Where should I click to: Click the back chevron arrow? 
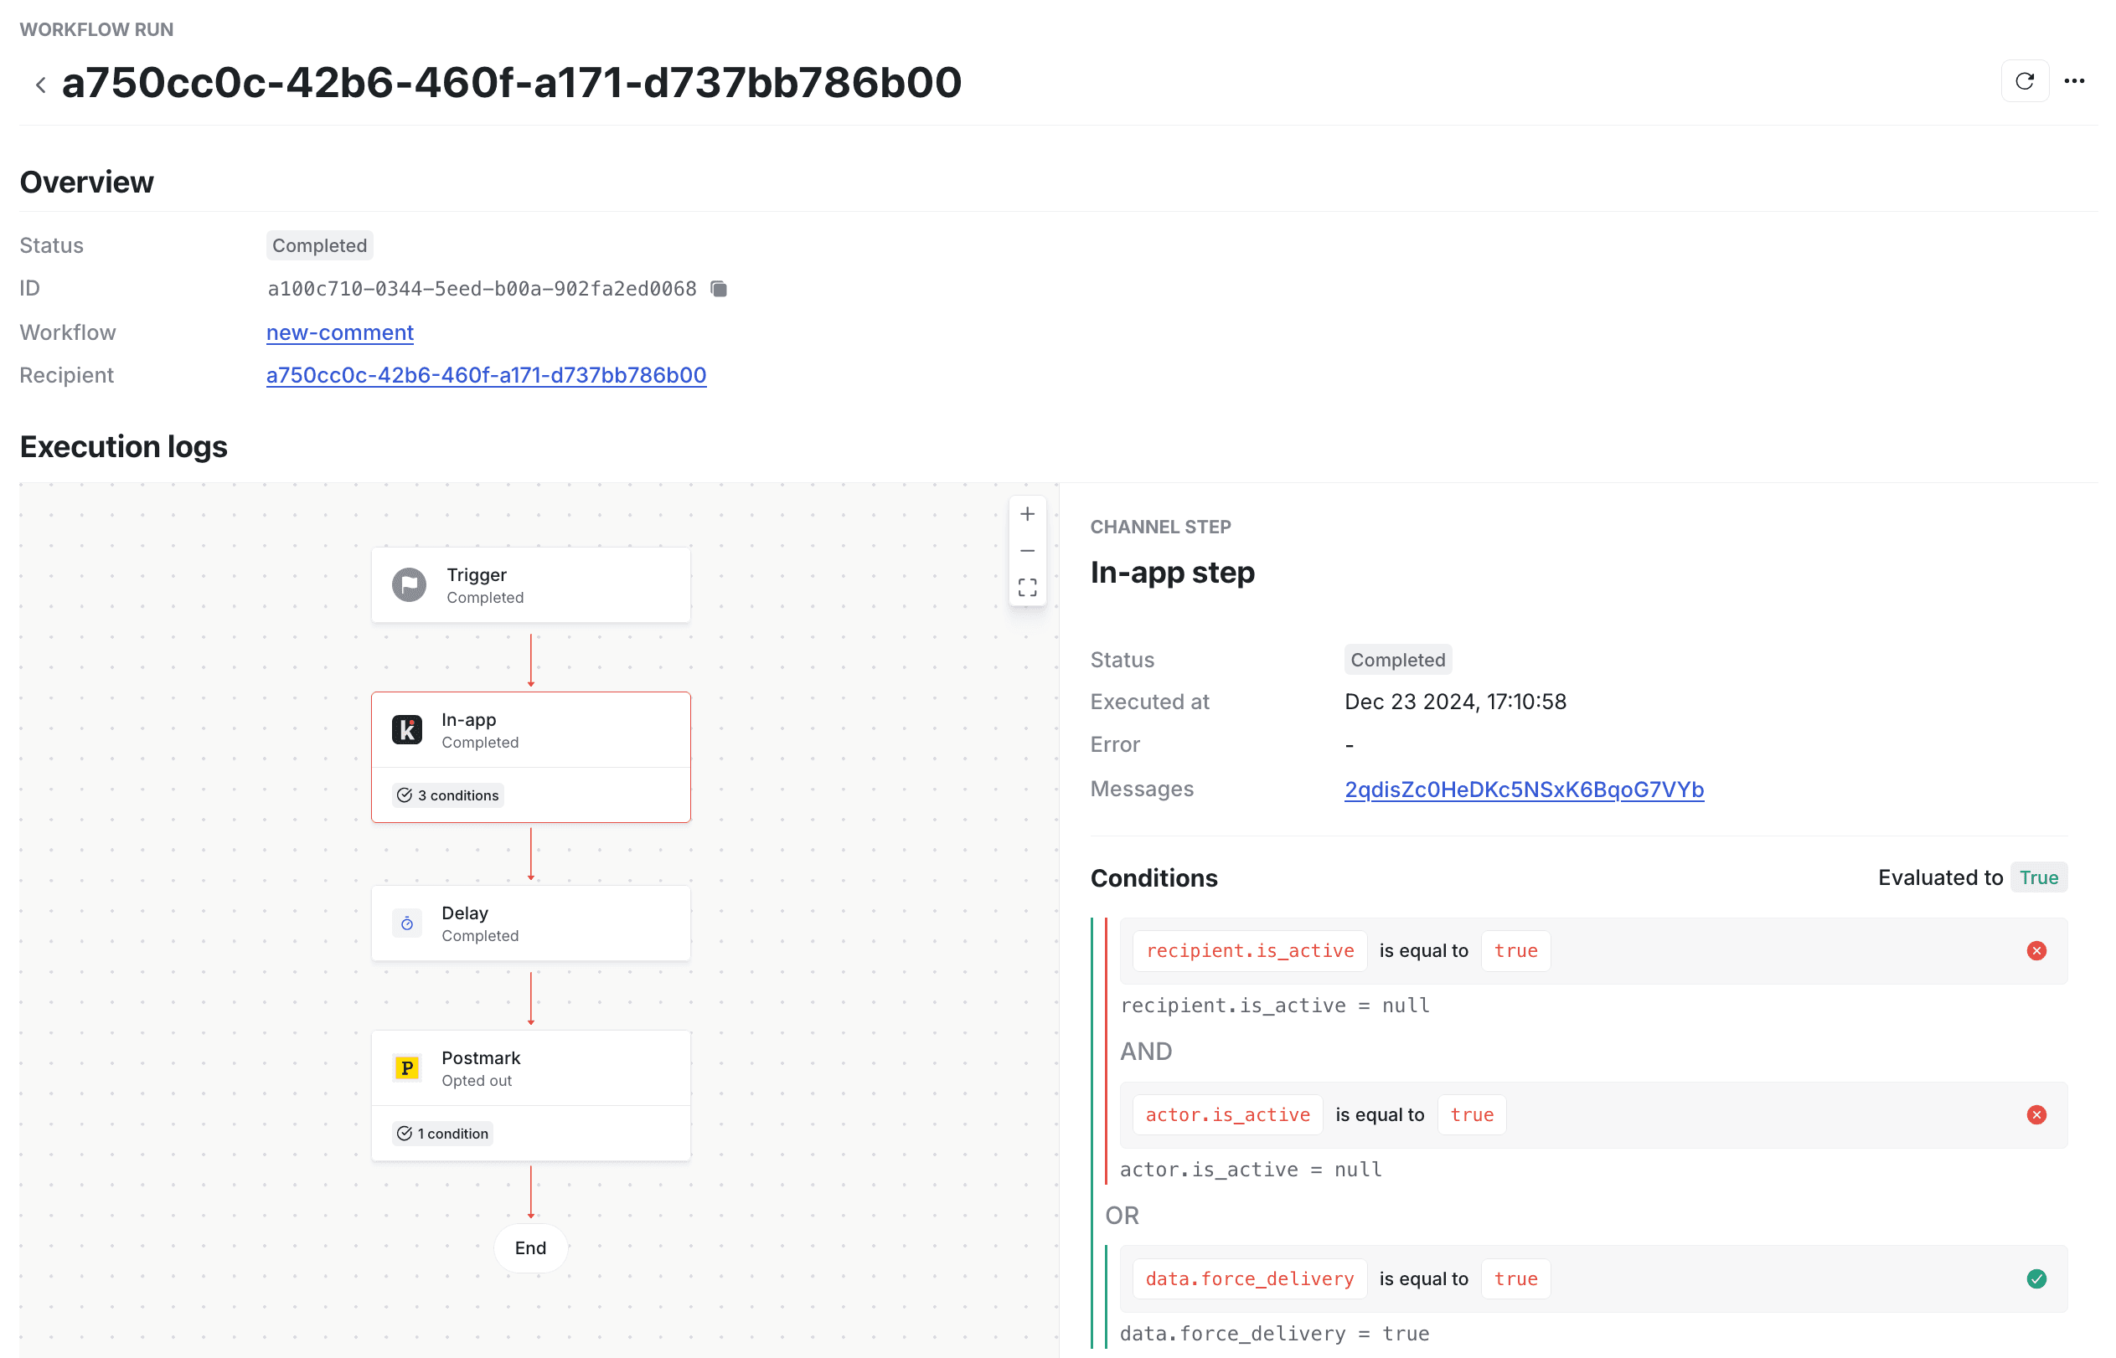pyautogui.click(x=40, y=85)
